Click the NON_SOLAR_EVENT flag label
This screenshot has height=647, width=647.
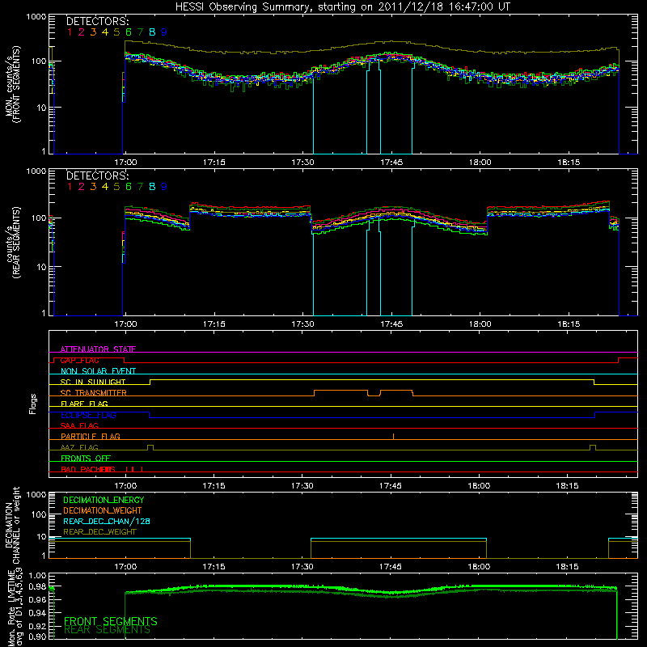coord(98,371)
